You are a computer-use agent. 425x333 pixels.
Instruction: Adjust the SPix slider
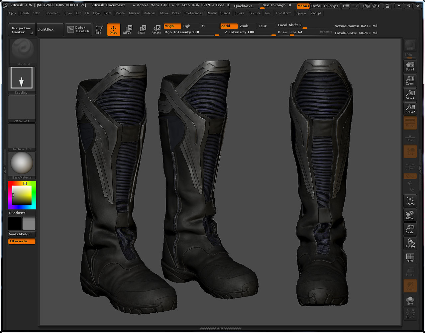click(x=410, y=56)
